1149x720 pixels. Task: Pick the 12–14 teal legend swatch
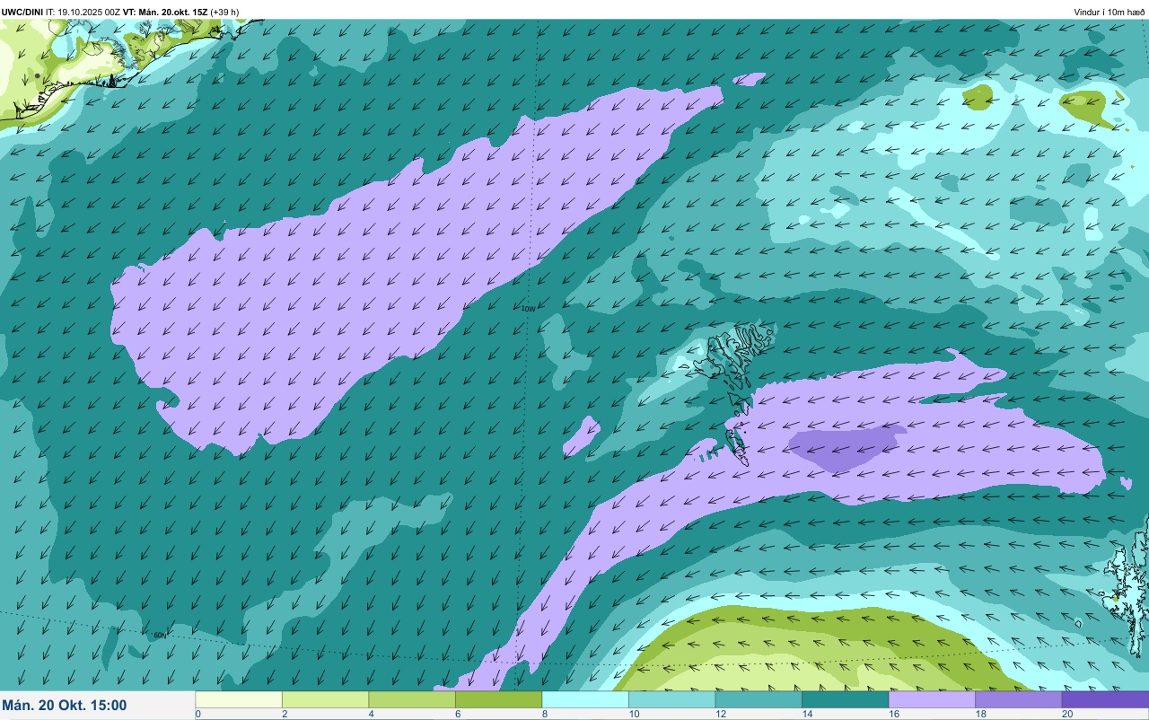point(759,699)
